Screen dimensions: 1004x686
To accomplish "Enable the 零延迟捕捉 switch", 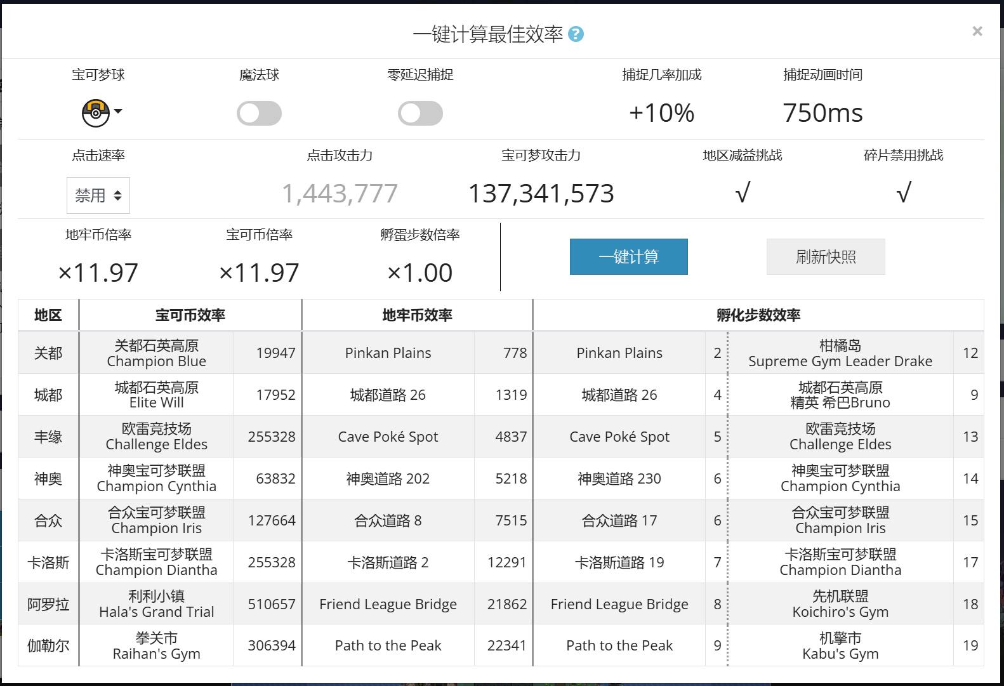I will click(x=420, y=114).
